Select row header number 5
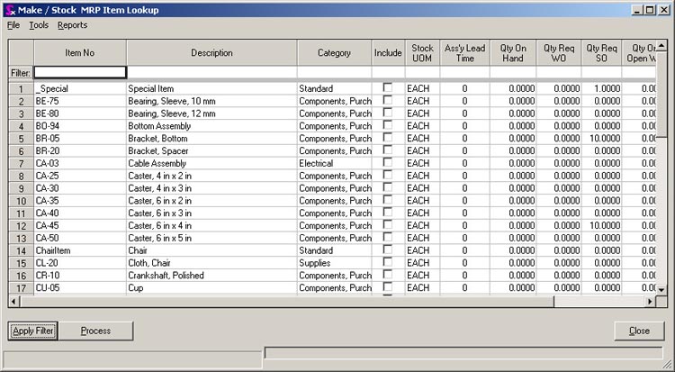Image resolution: width=675 pixels, height=372 pixels. pyautogui.click(x=20, y=139)
